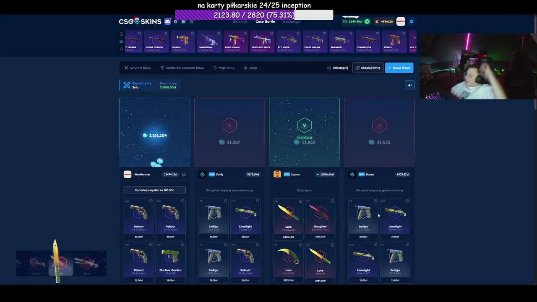This screenshot has height=302, width=537.
Task: Select the clock recent-drops icon
Action: [121, 34]
